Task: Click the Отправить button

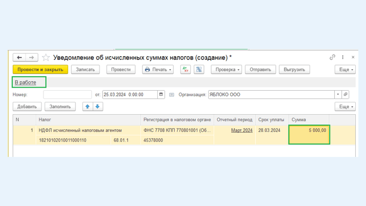Action: (260, 70)
